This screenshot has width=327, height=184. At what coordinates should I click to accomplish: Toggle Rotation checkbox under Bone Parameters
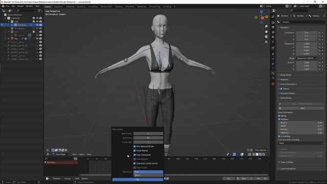(279, 119)
